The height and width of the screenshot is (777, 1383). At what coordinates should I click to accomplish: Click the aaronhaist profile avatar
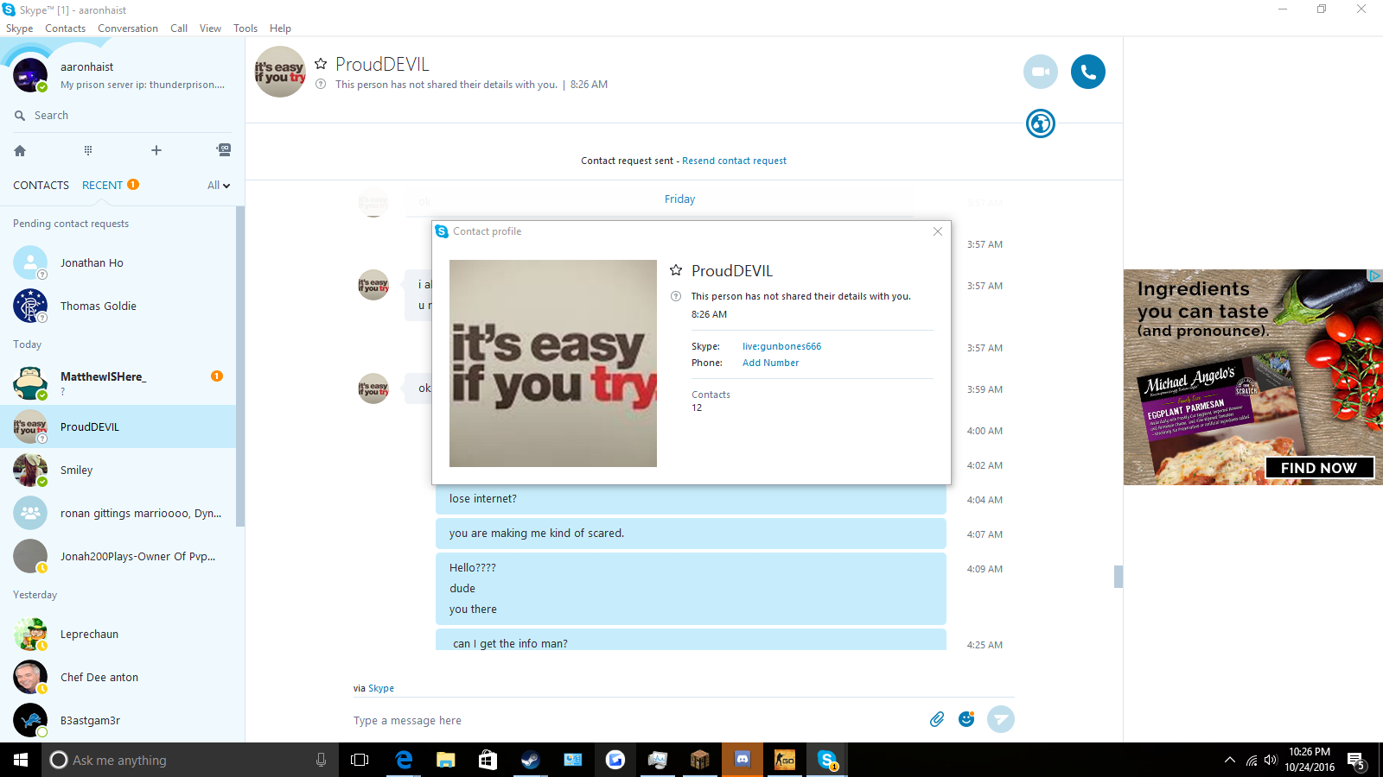(x=30, y=75)
